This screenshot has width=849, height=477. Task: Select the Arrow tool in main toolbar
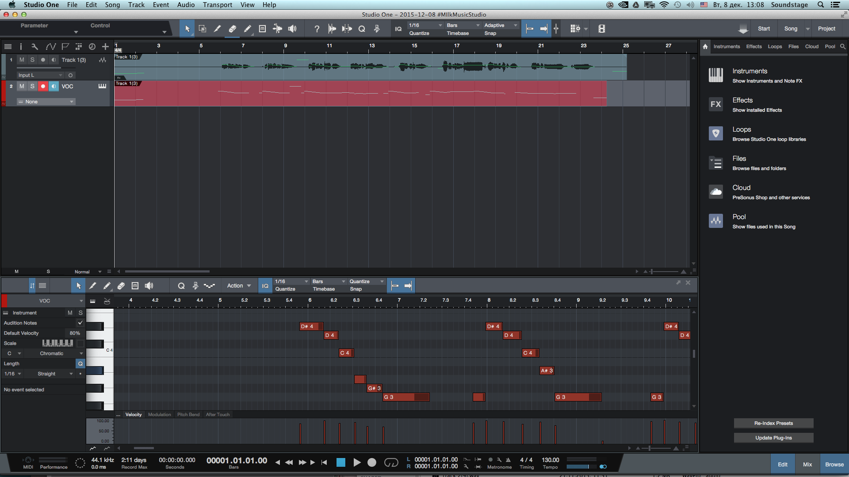pyautogui.click(x=187, y=29)
